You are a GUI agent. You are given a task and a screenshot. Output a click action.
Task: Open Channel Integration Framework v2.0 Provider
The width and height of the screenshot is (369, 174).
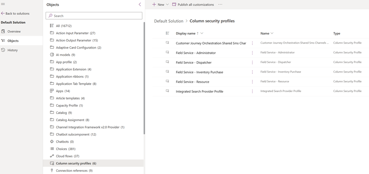click(x=90, y=127)
